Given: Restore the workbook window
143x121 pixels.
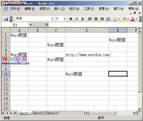Looking at the screenshot, I should point(135,13).
